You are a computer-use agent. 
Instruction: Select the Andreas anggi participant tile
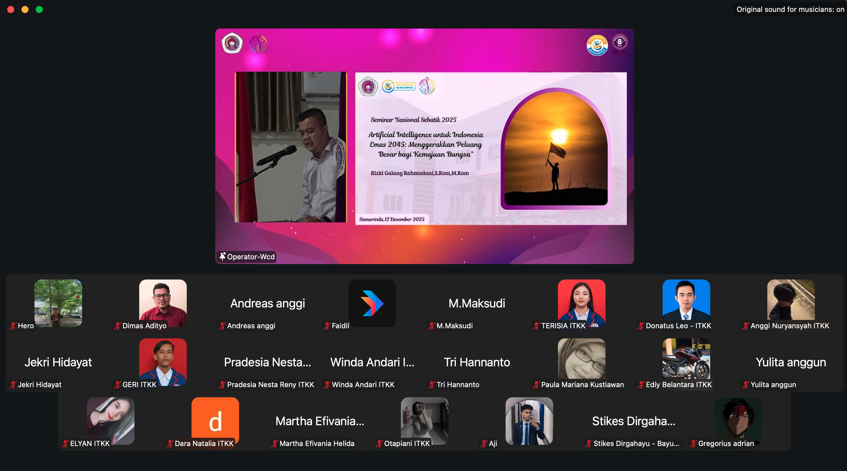pyautogui.click(x=267, y=303)
